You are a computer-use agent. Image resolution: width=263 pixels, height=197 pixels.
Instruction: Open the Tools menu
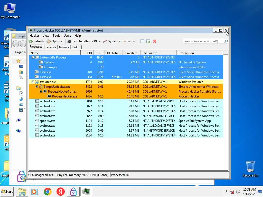click(x=56, y=35)
